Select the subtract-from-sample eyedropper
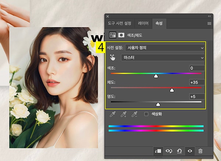 pyautogui.click(x=134, y=114)
